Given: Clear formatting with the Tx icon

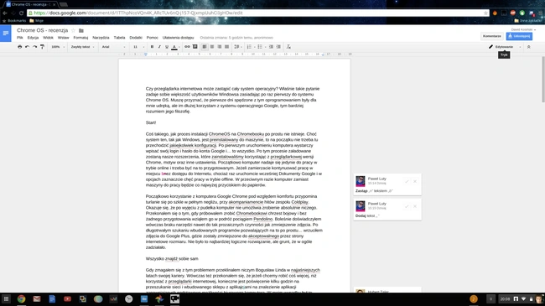Looking at the screenshot, I should coord(288,47).
